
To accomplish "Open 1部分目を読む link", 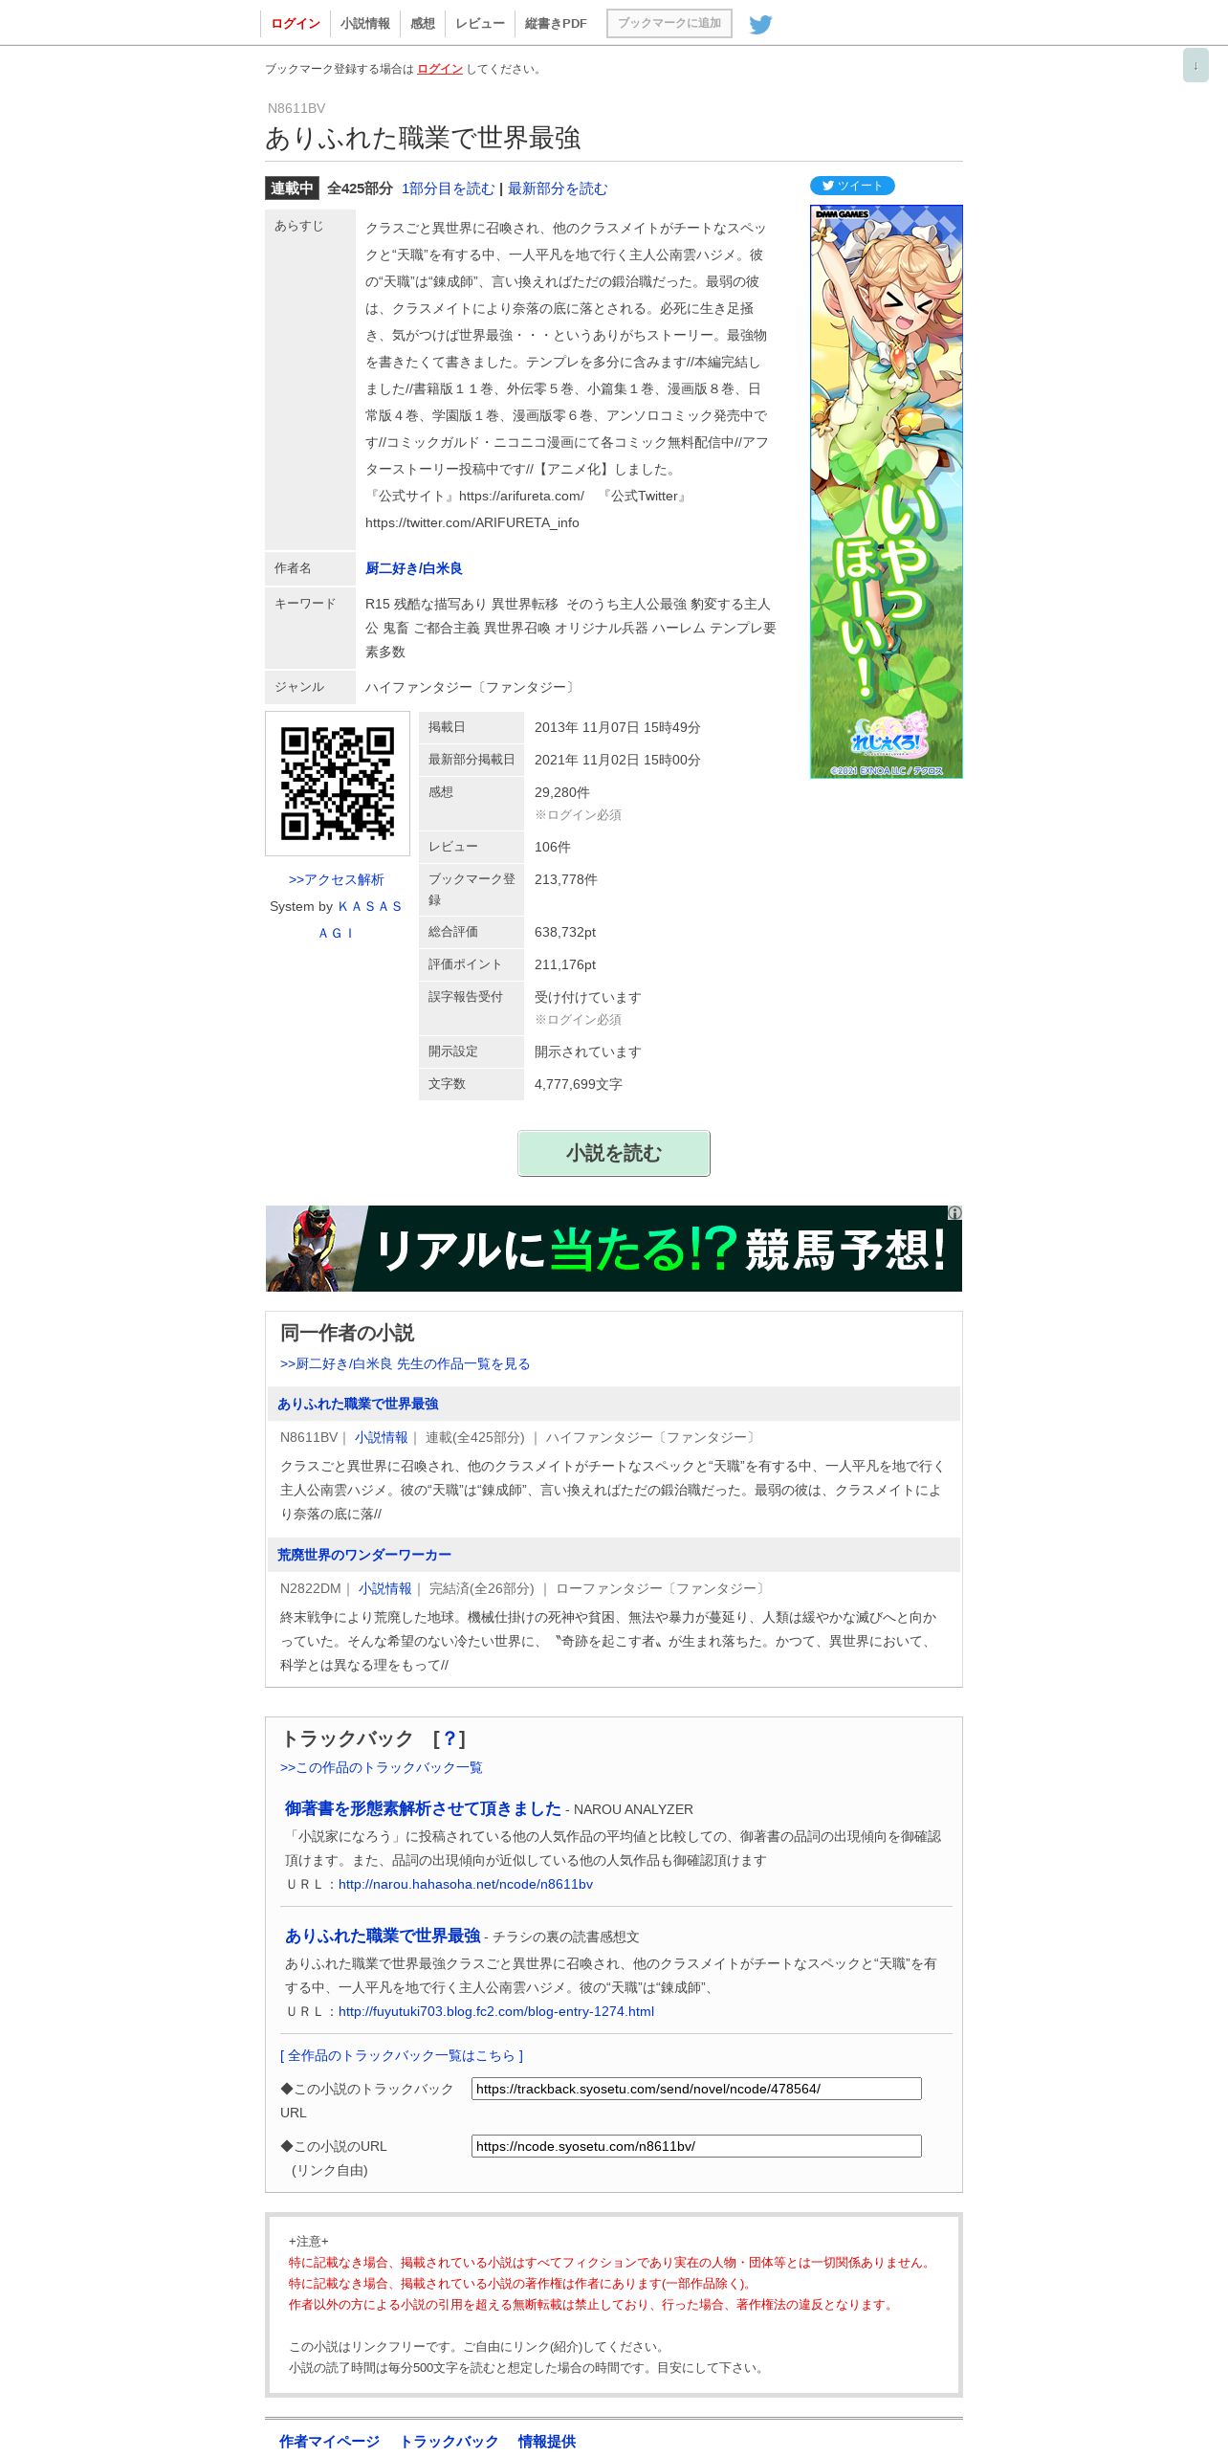I will 448,188.
